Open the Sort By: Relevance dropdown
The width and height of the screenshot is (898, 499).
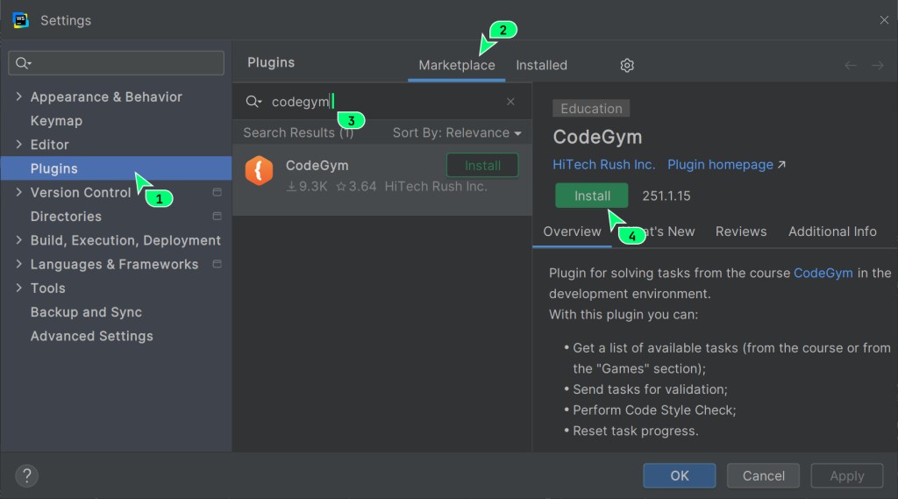(456, 132)
